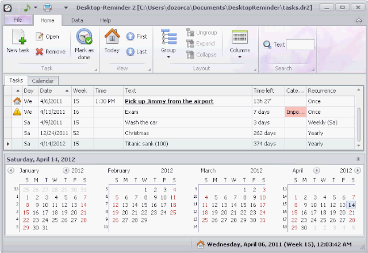
Task: Select the Tasks tab
Action: click(x=16, y=80)
